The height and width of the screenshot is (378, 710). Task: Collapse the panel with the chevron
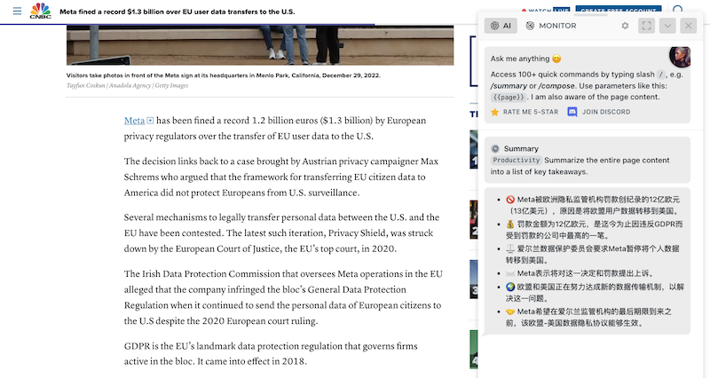pos(667,26)
